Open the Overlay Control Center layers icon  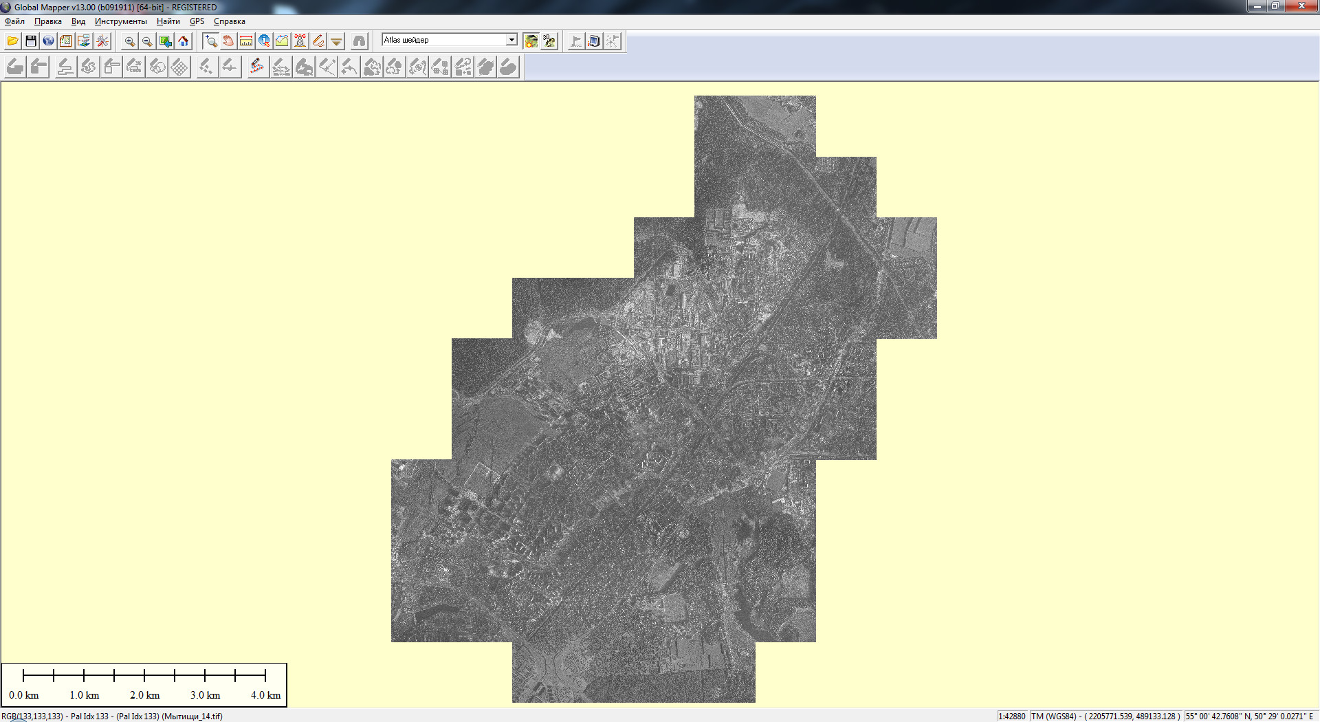pos(84,41)
